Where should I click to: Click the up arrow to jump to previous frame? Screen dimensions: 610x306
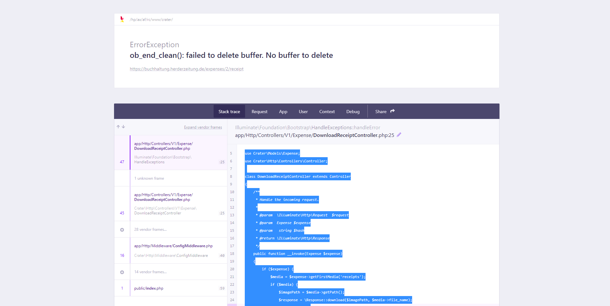pos(118,127)
